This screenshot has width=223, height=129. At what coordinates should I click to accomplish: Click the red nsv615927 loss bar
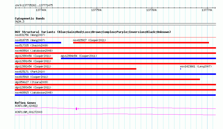click(141, 43)
